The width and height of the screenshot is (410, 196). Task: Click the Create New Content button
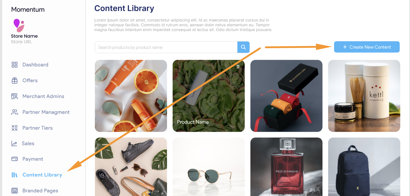pos(367,47)
